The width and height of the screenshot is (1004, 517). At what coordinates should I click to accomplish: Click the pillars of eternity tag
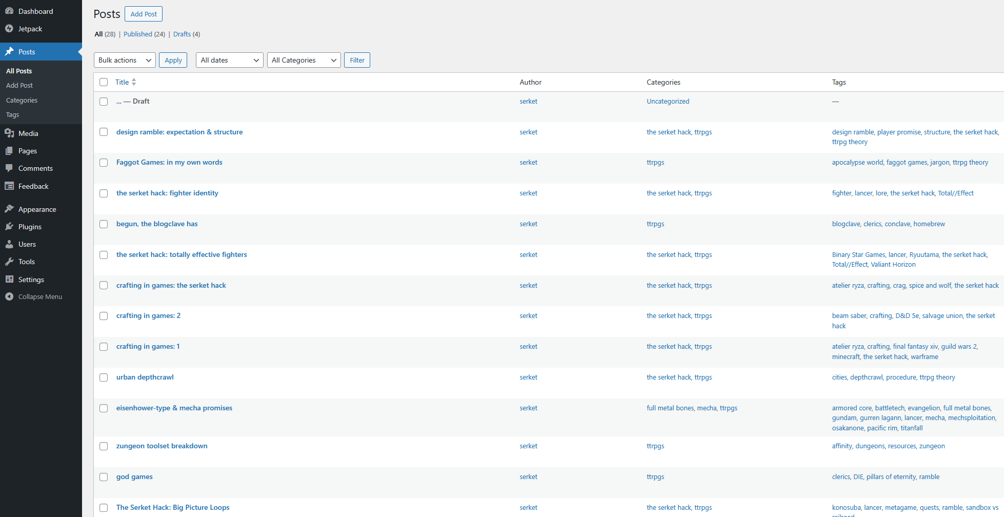point(891,476)
